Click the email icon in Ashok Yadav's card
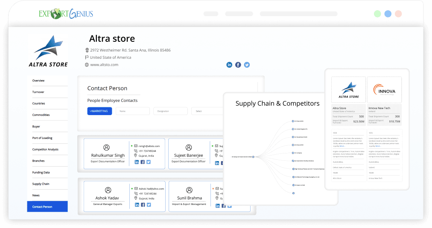Viewport: 432px width, 228px height. [136, 189]
